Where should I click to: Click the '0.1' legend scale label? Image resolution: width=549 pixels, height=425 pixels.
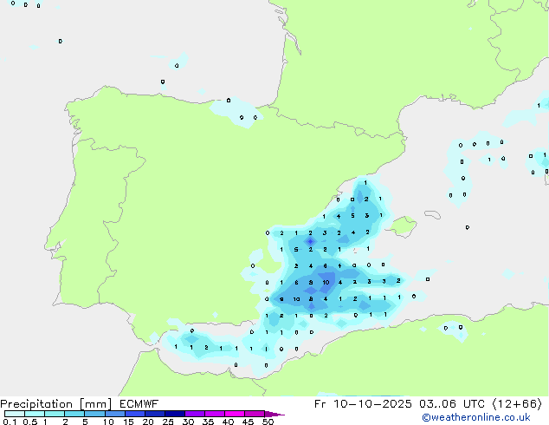(x=10, y=422)
